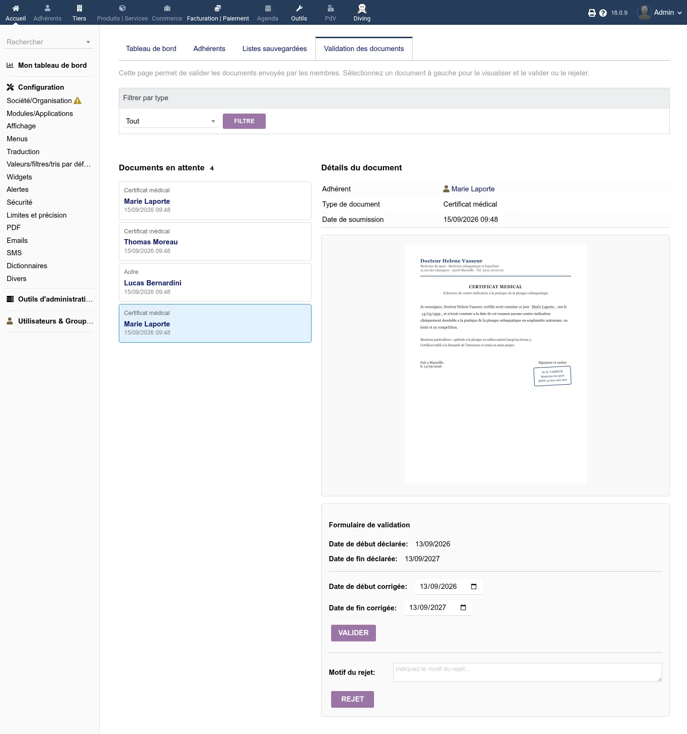
Task: Open the Emails configuration link
Action: [x=17, y=241]
